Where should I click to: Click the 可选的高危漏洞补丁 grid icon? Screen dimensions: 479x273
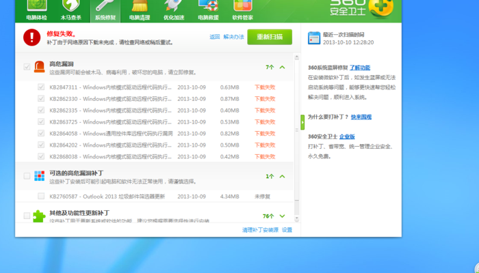coord(40,176)
